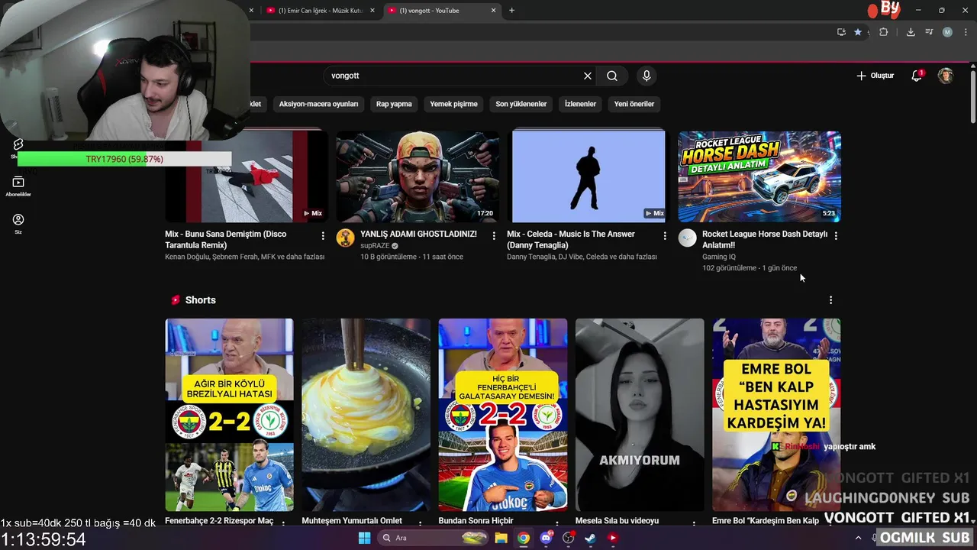Show hidden system tray icons chevron
This screenshot has height=550, width=977.
pos(858,538)
